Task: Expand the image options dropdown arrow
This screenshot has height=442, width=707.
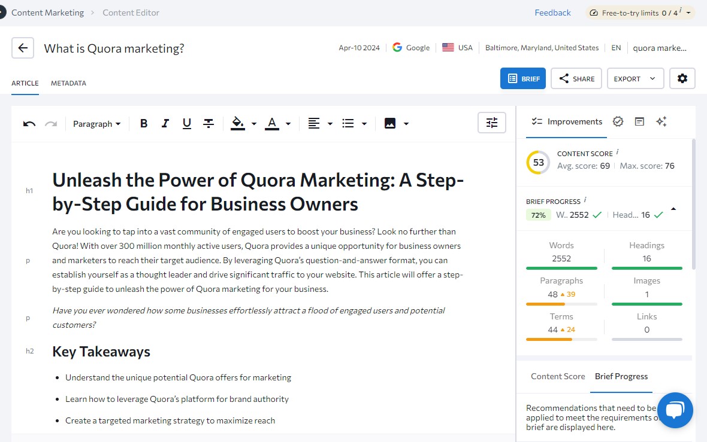Action: click(x=406, y=124)
